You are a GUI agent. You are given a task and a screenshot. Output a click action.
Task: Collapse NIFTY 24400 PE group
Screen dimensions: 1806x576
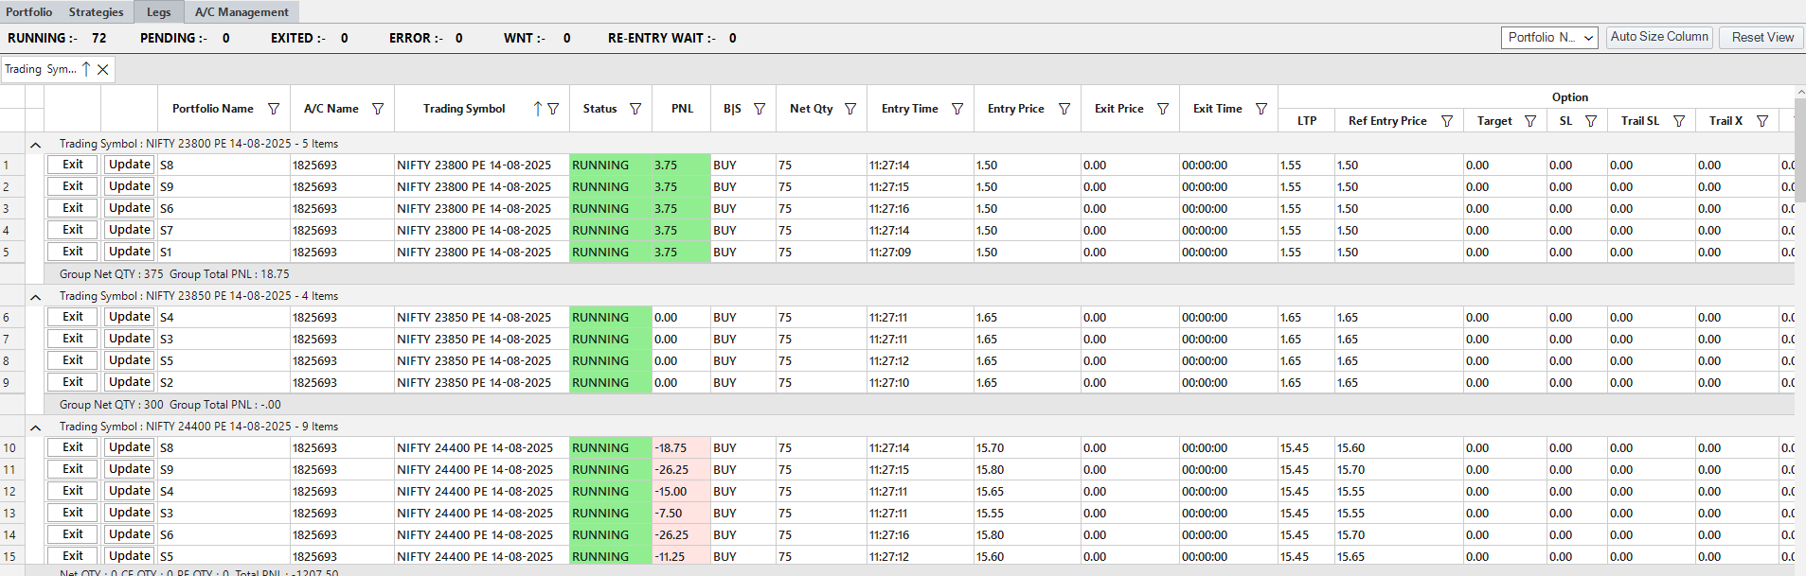click(x=35, y=428)
